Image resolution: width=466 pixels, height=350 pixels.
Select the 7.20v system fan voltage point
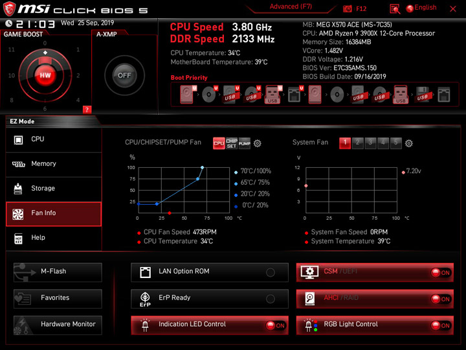pyautogui.click(x=305, y=186)
